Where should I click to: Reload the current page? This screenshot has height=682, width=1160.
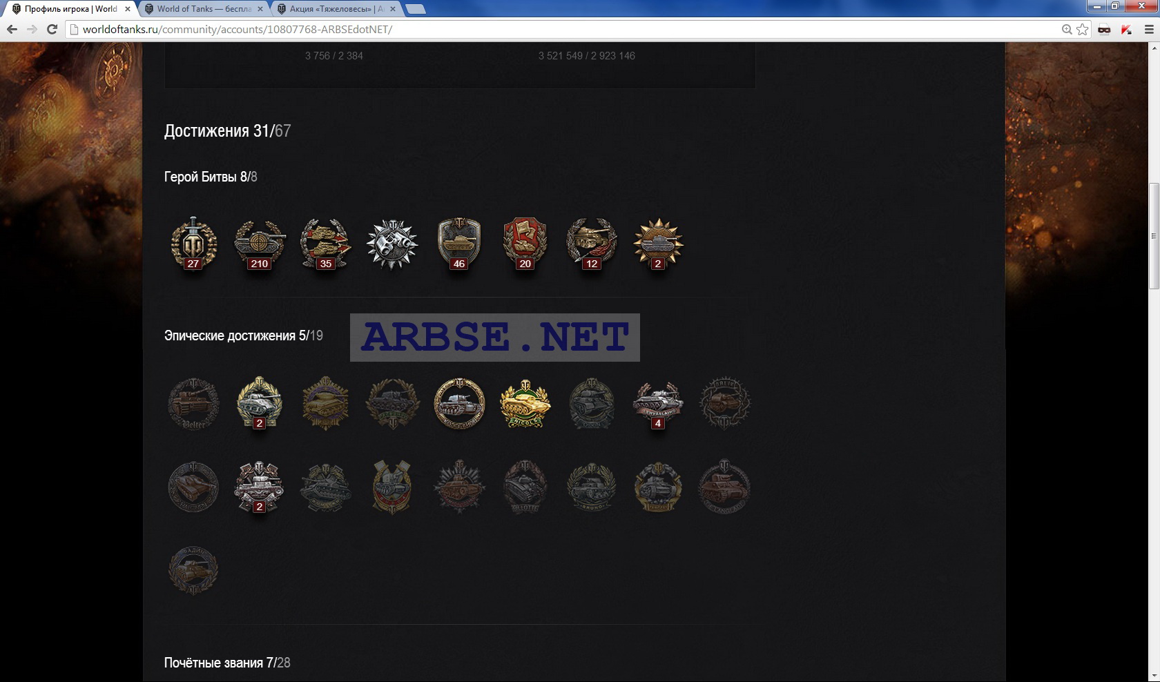pos(52,29)
